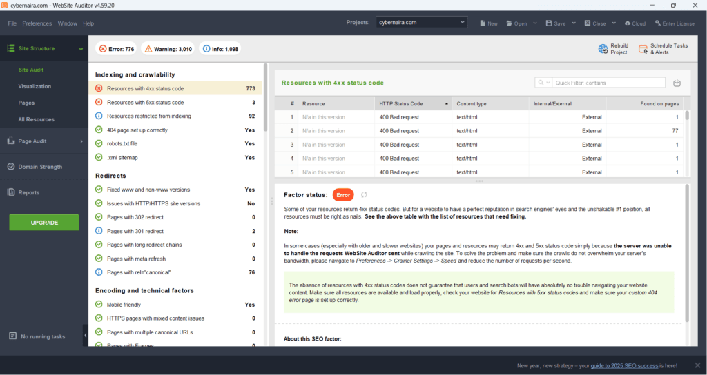
Task: Open the guide to 2025 SEO success link
Action: (624, 365)
